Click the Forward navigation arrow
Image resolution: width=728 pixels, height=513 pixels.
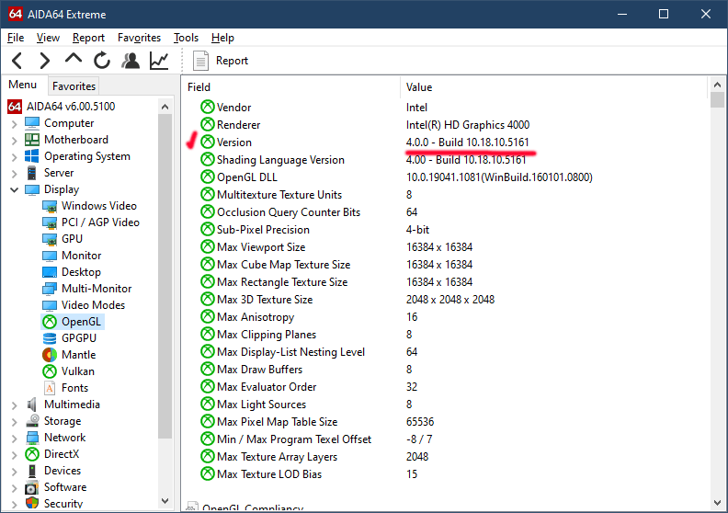pyautogui.click(x=44, y=61)
